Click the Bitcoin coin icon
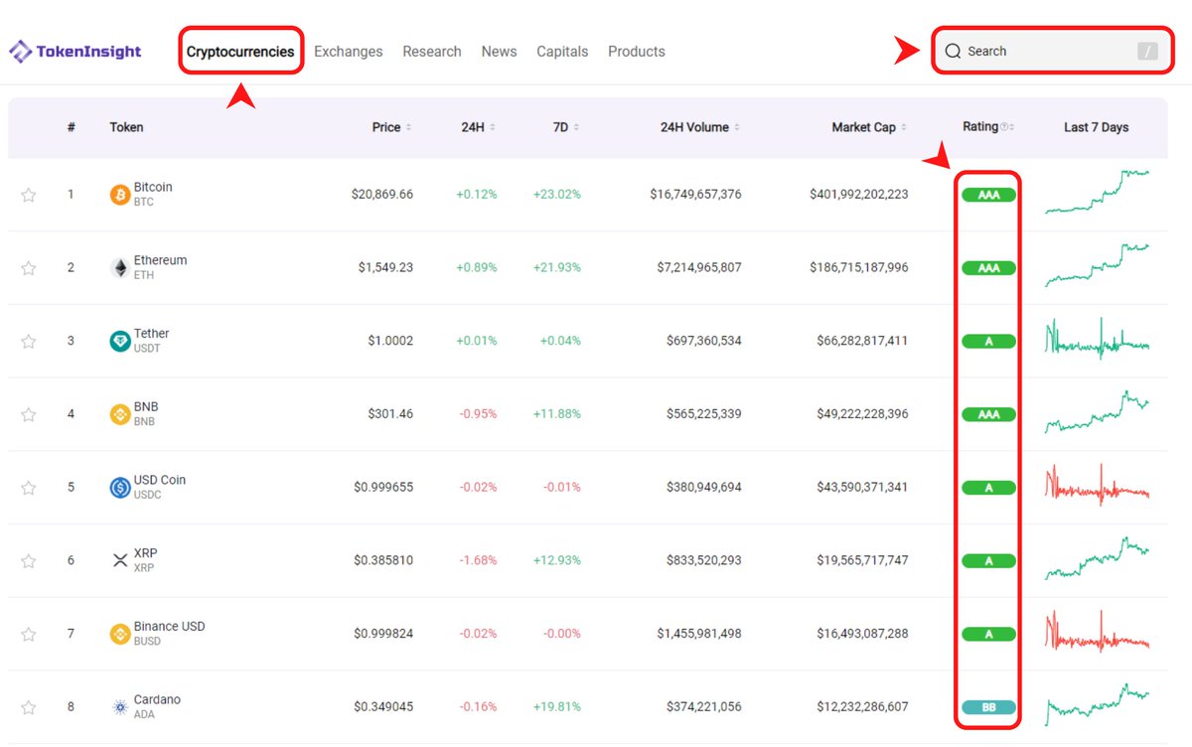The height and width of the screenshot is (747, 1192). click(x=120, y=195)
